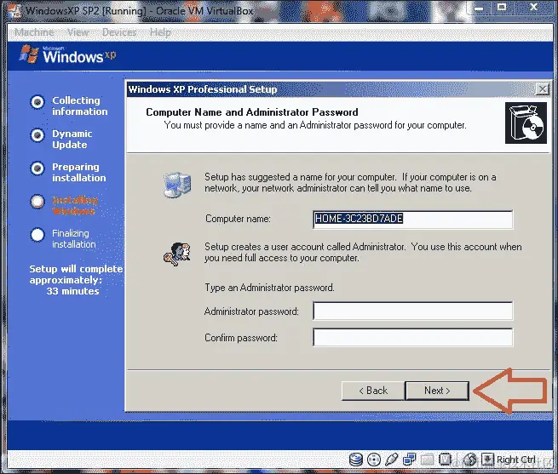The image size is (558, 474).
Task: Click the 'Type an Administrator password.' text
Action: [269, 288]
